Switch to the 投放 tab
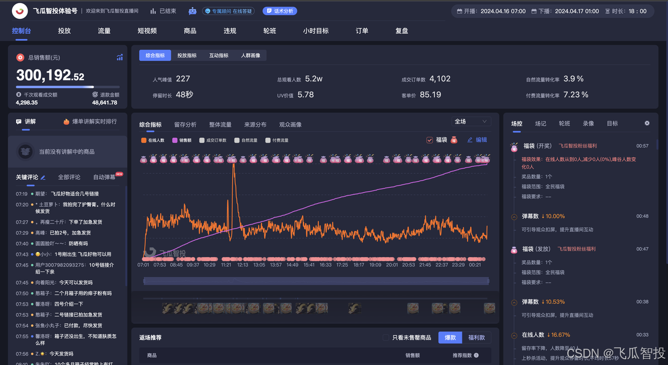 click(x=64, y=31)
